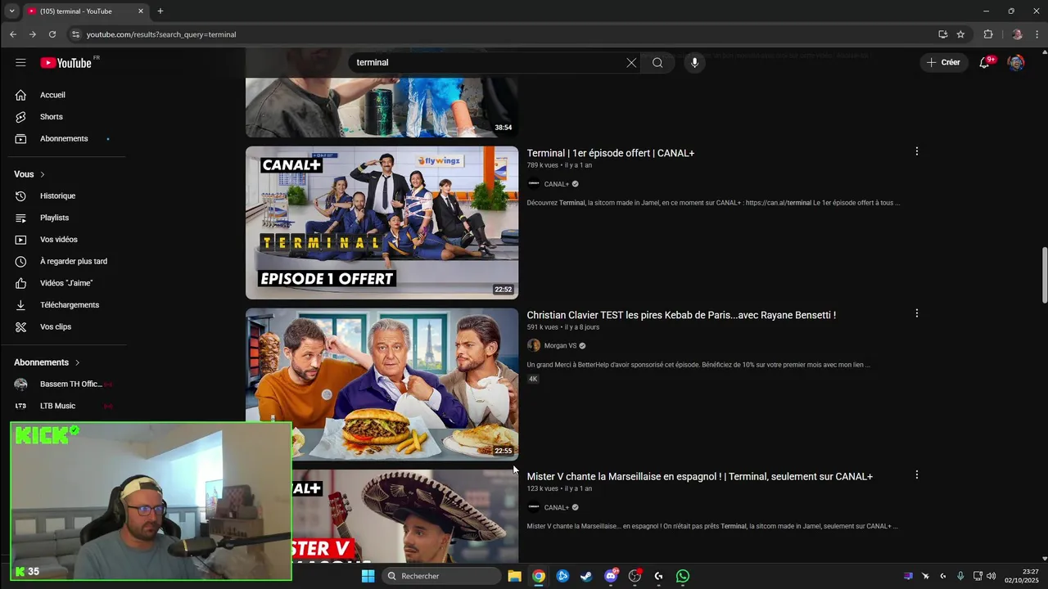Reload the YouTube page
This screenshot has height=589, width=1048.
[52, 34]
